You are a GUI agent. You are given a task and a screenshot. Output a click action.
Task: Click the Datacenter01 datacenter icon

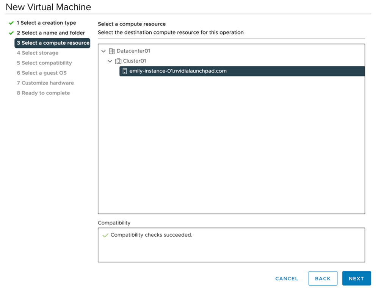point(111,51)
